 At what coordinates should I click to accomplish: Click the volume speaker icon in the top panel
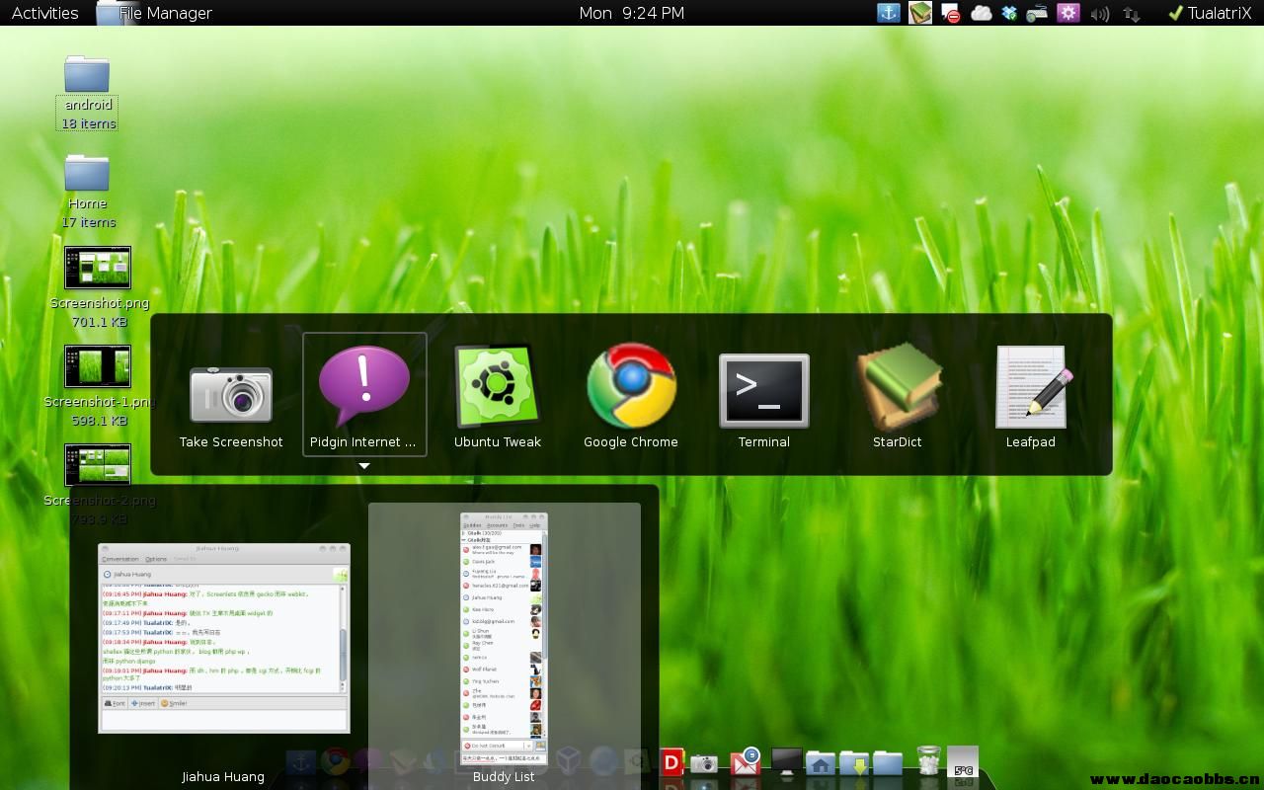pos(1099,14)
